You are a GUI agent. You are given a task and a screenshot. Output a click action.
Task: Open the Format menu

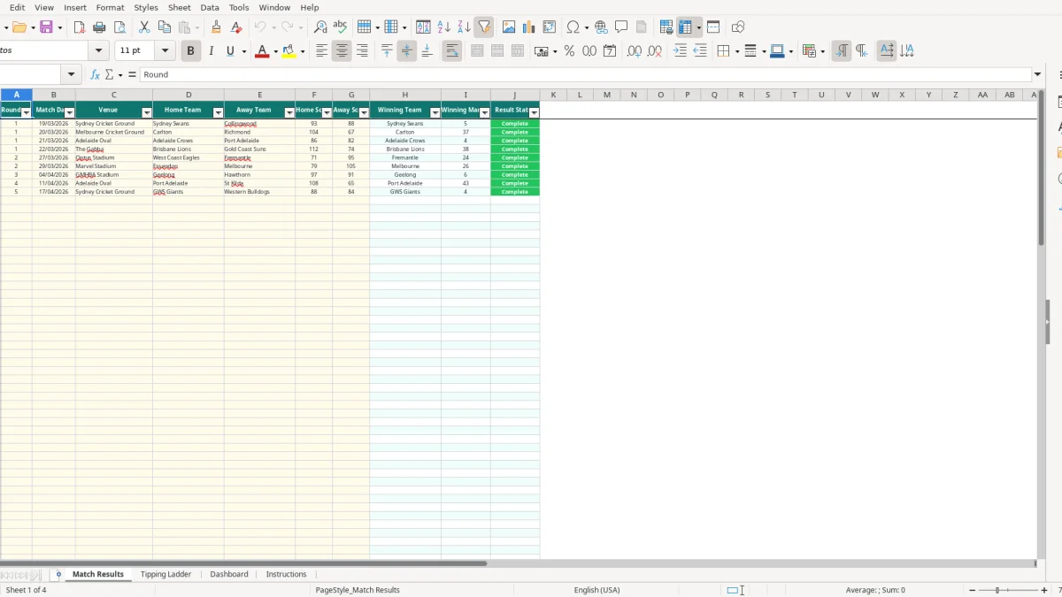click(x=110, y=7)
